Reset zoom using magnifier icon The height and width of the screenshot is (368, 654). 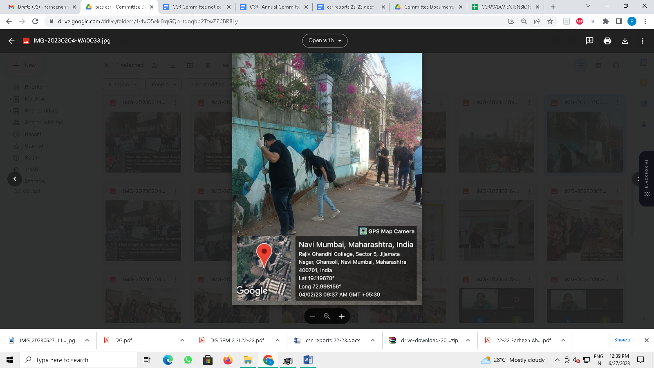[x=327, y=316]
